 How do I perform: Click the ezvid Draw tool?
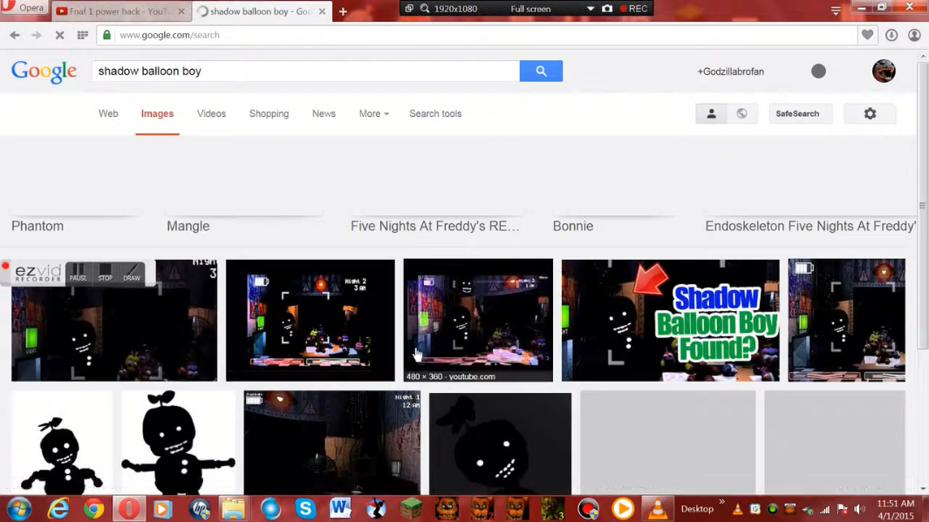coord(132,273)
